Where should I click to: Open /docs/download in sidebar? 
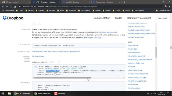[x=134, y=53]
